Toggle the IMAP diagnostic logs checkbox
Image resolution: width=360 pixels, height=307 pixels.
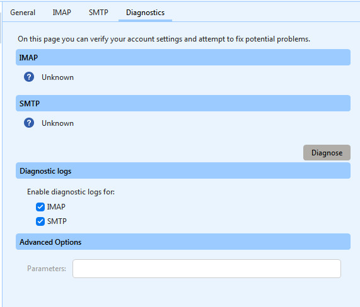(40, 207)
